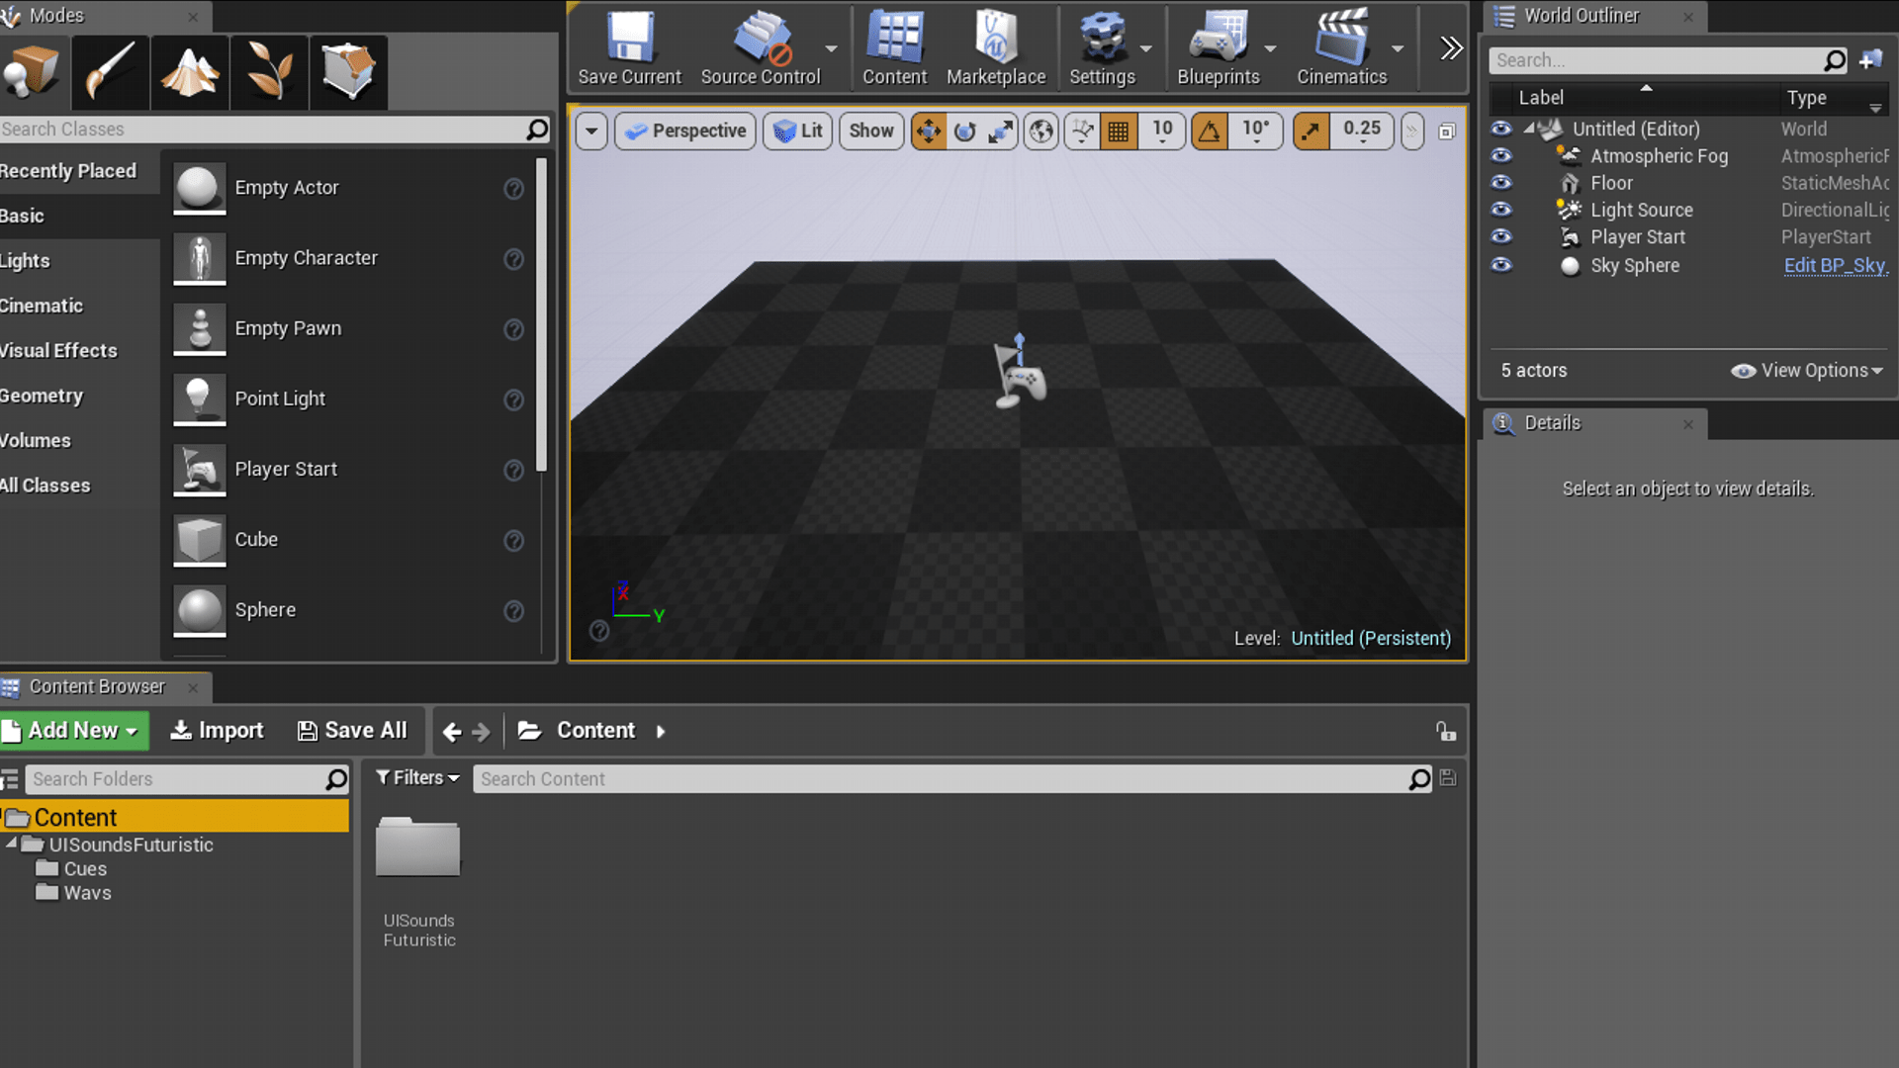Select the Paint mode tool
This screenshot has height=1068, width=1899.
click(x=110, y=72)
